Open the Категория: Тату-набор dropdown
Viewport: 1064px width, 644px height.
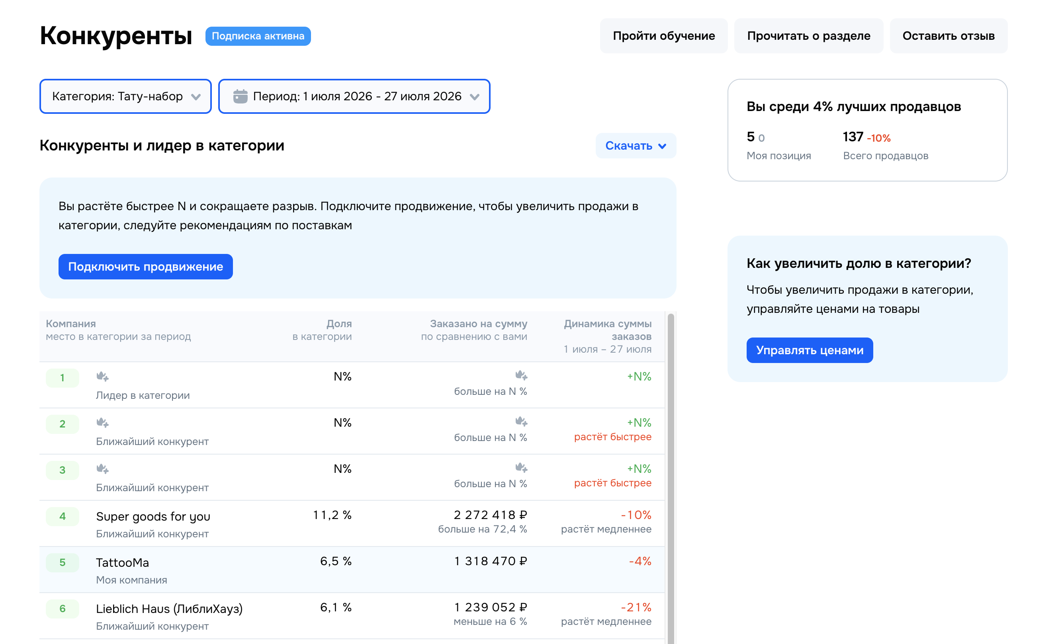(x=126, y=96)
